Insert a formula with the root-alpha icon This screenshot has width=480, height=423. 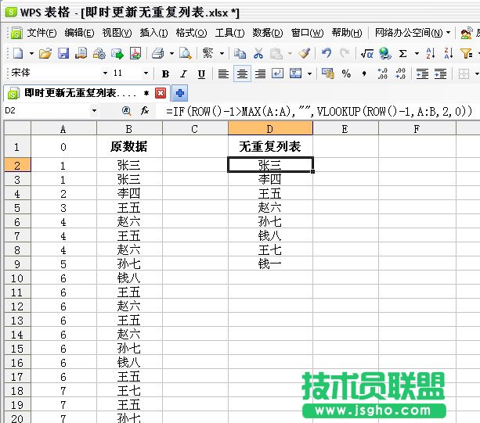pos(366,54)
